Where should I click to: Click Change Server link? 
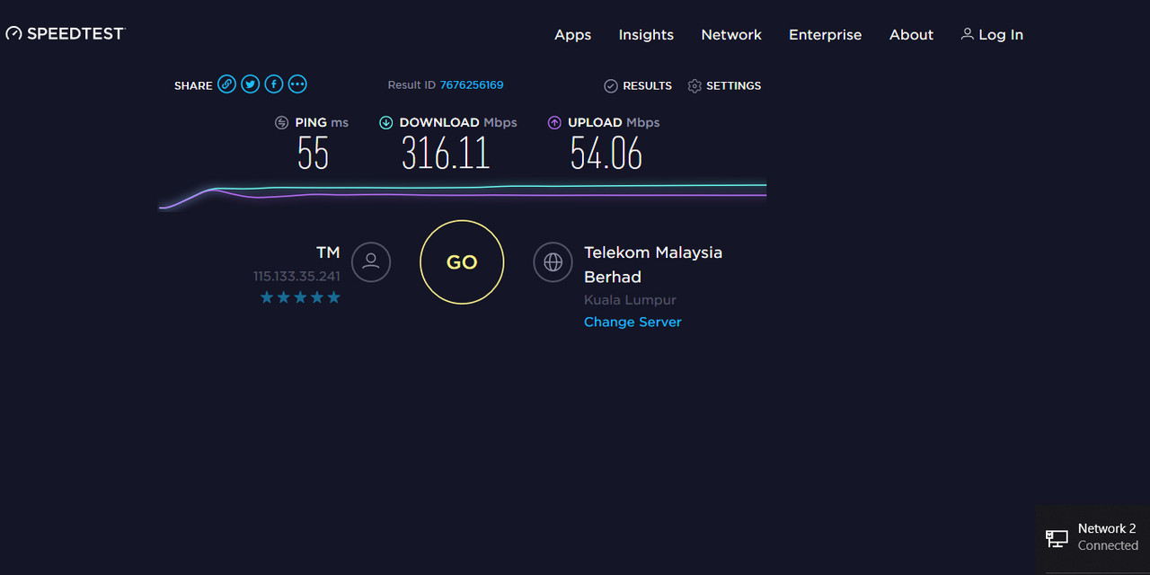click(632, 322)
